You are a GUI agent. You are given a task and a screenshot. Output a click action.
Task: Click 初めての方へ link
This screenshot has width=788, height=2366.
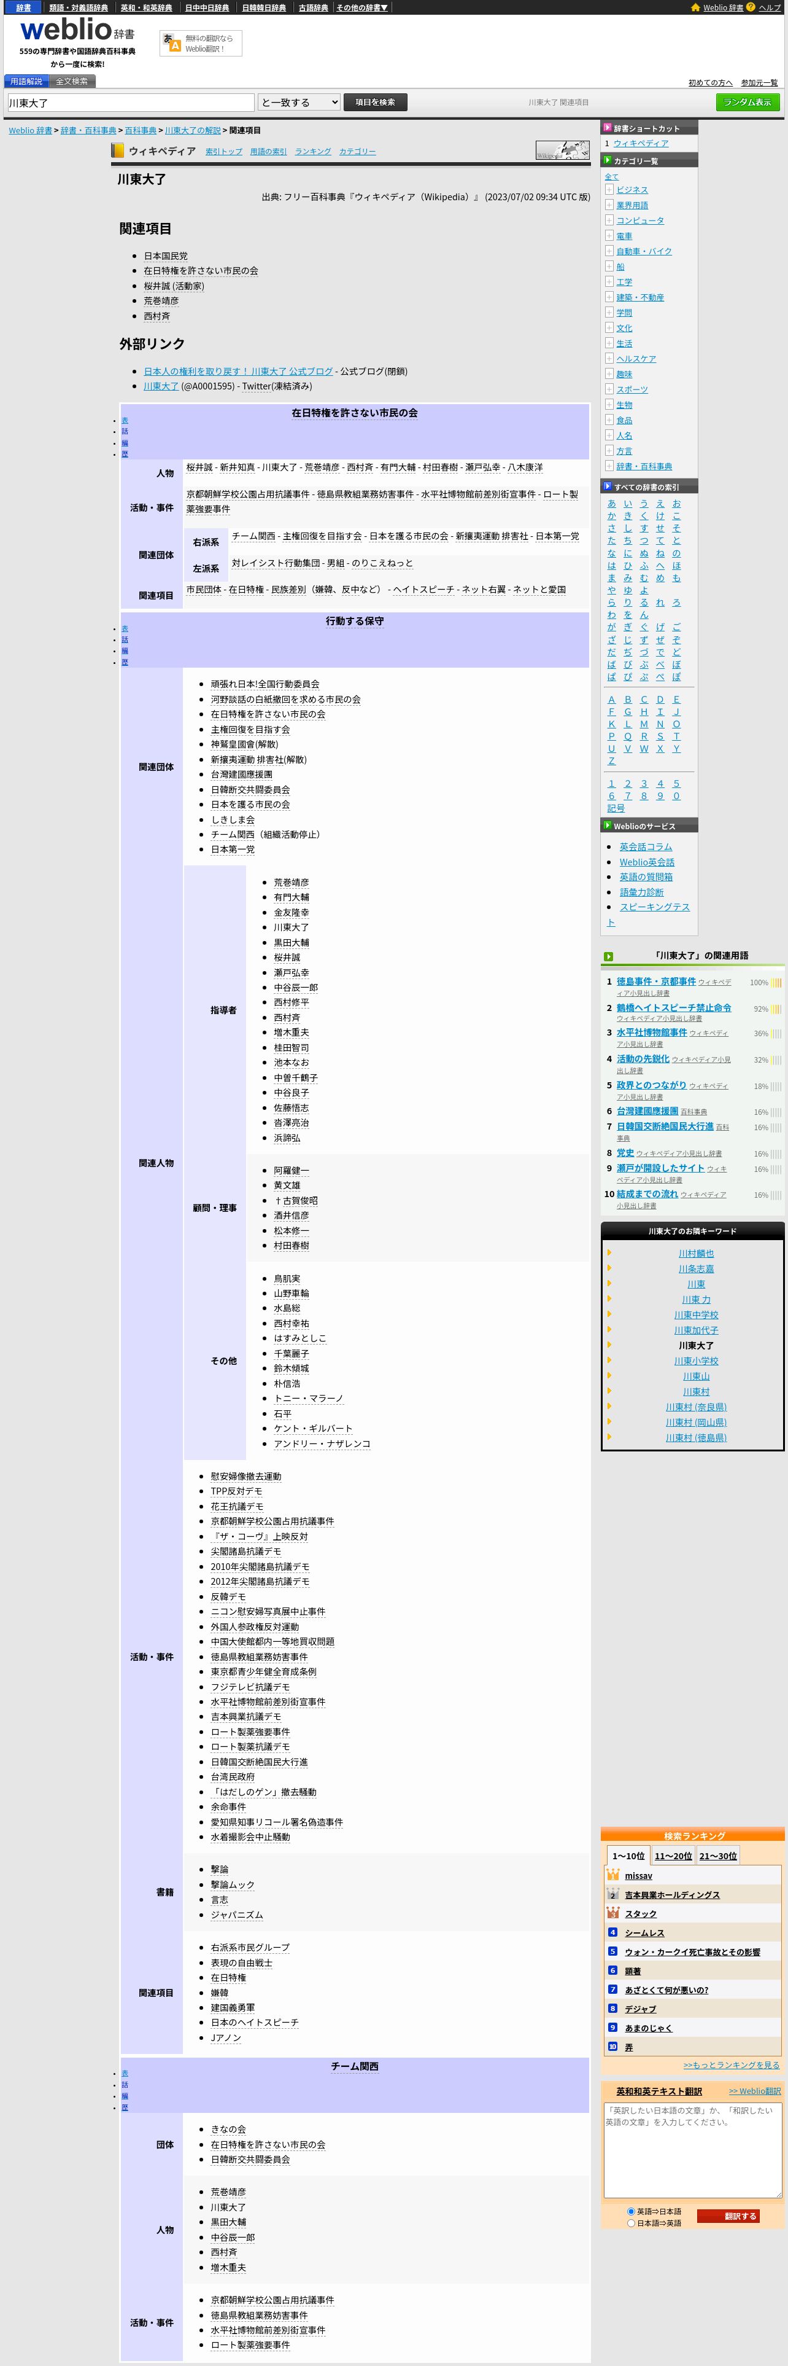[711, 83]
